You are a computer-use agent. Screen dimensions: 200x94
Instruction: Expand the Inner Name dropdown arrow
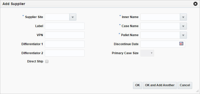point(183,17)
